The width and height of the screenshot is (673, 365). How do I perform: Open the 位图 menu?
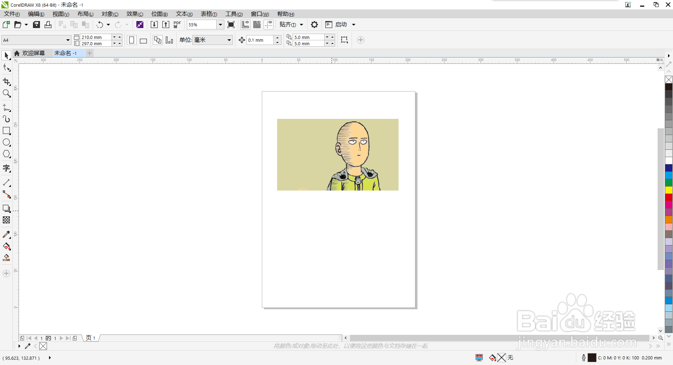click(x=159, y=14)
